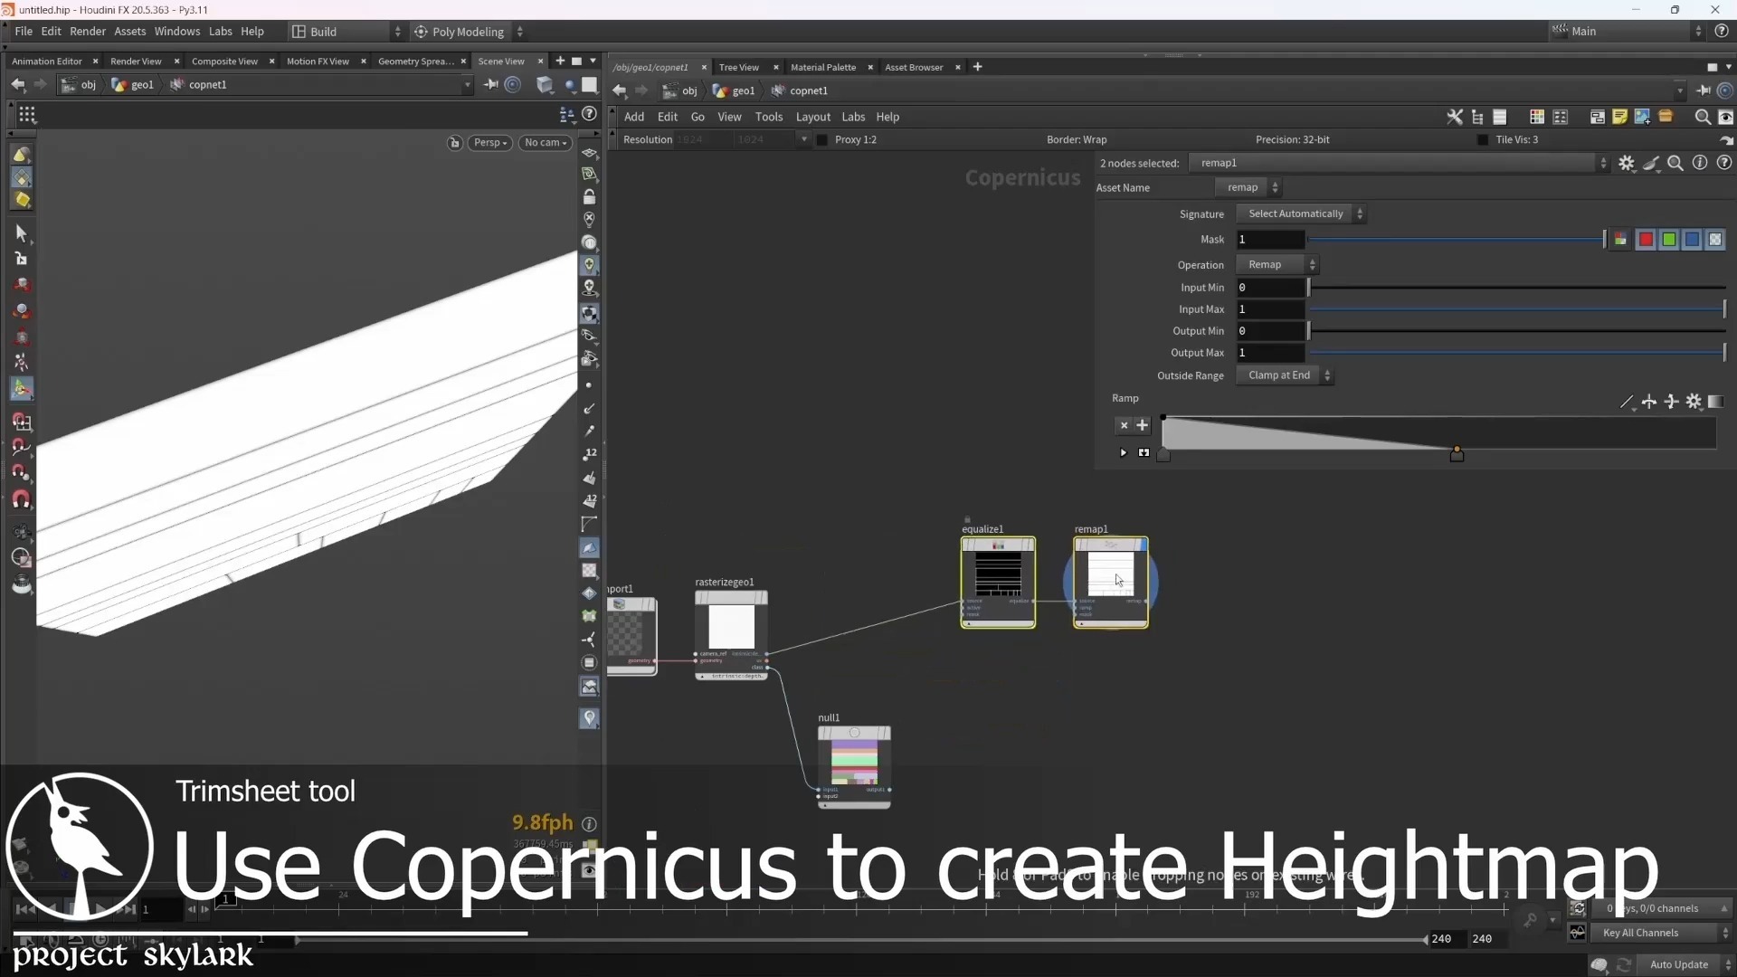1737x977 pixels.
Task: Click the Main take selector
Action: point(1628,32)
